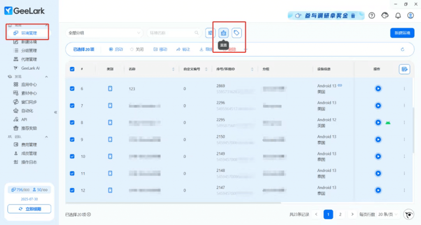Uncheck the select-all checkbox in table header
The height and width of the screenshot is (225, 421).
pos(72,69)
